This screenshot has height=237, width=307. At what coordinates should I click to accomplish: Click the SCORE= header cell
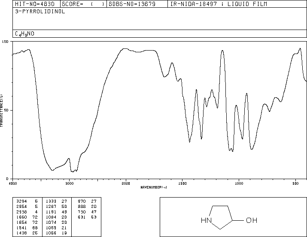[x=83, y=4]
